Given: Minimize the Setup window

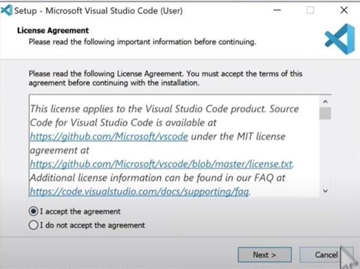Looking at the screenshot, I should click(x=278, y=10).
